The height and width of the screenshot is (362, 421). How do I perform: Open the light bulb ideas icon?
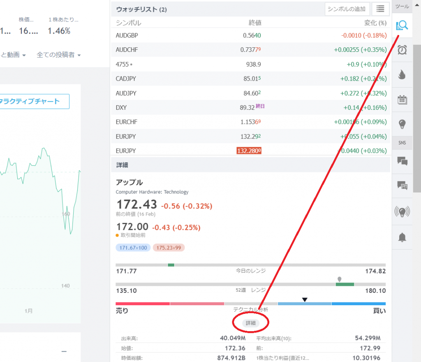click(x=402, y=124)
